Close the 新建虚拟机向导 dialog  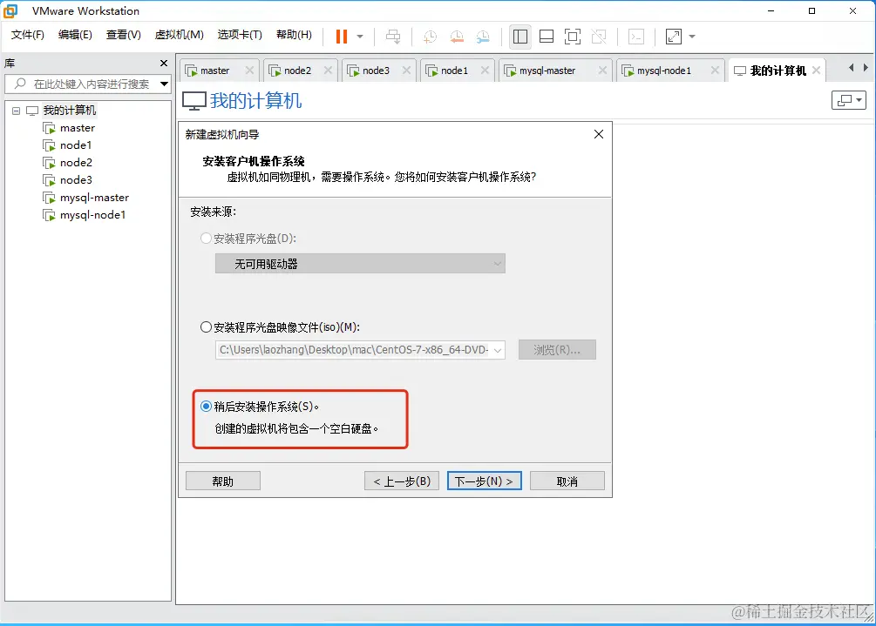click(599, 134)
